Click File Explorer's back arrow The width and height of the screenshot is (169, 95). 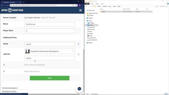[86, 6]
